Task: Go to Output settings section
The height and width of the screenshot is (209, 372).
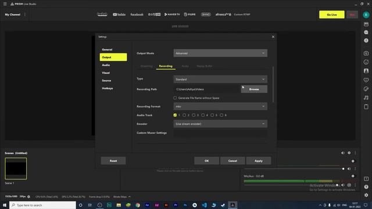Action: (113, 57)
